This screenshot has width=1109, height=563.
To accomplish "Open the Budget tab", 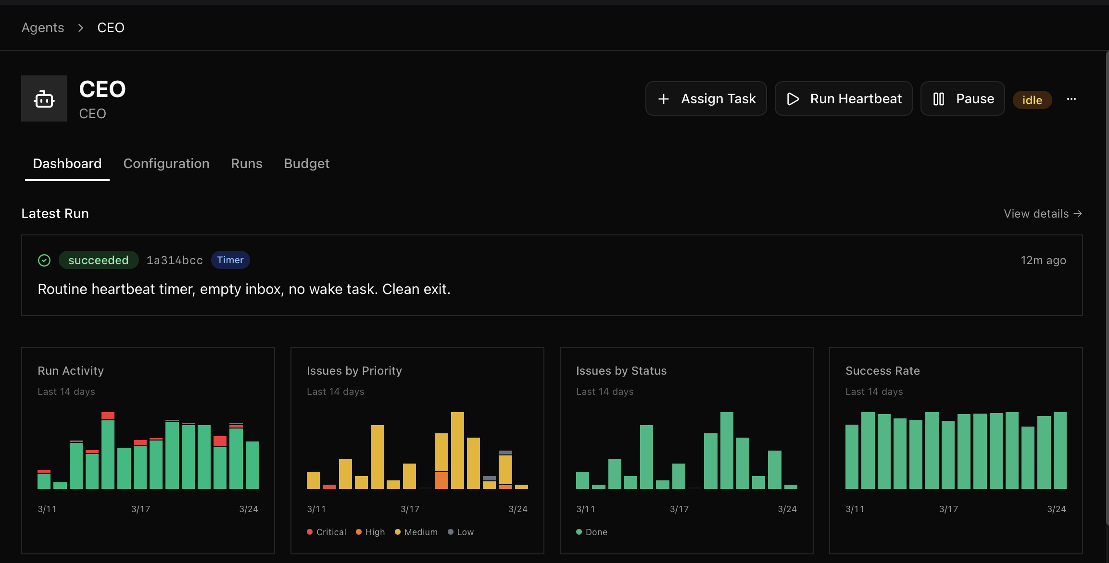I will [x=306, y=163].
